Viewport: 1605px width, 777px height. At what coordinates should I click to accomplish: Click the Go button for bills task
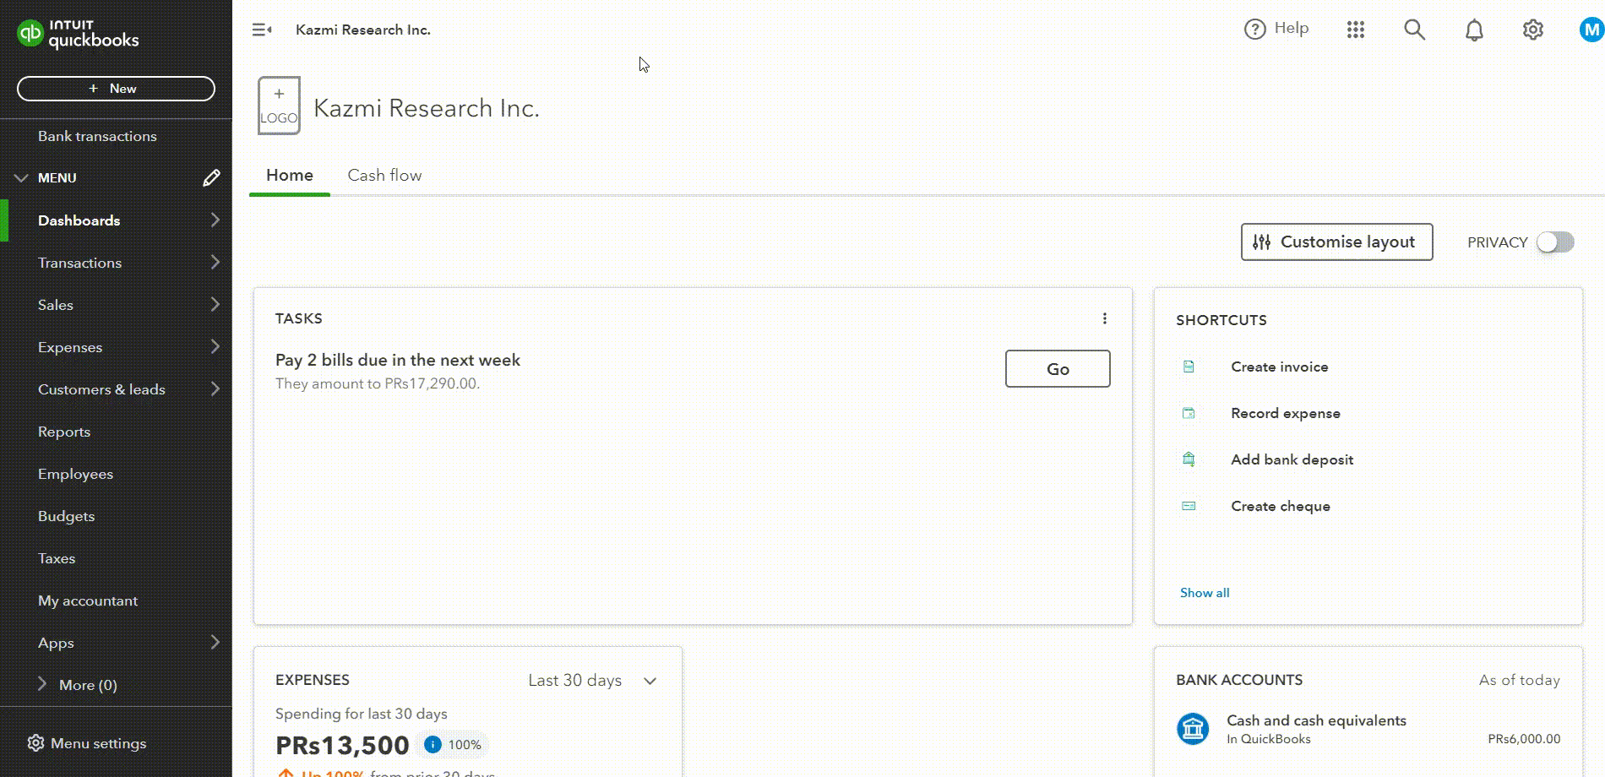click(x=1058, y=369)
